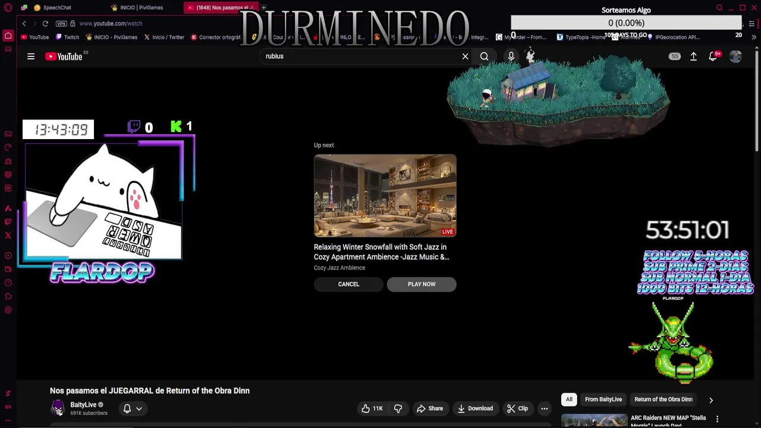Open the sidebar extensions cube icon
The image size is (761, 428).
coord(8,296)
